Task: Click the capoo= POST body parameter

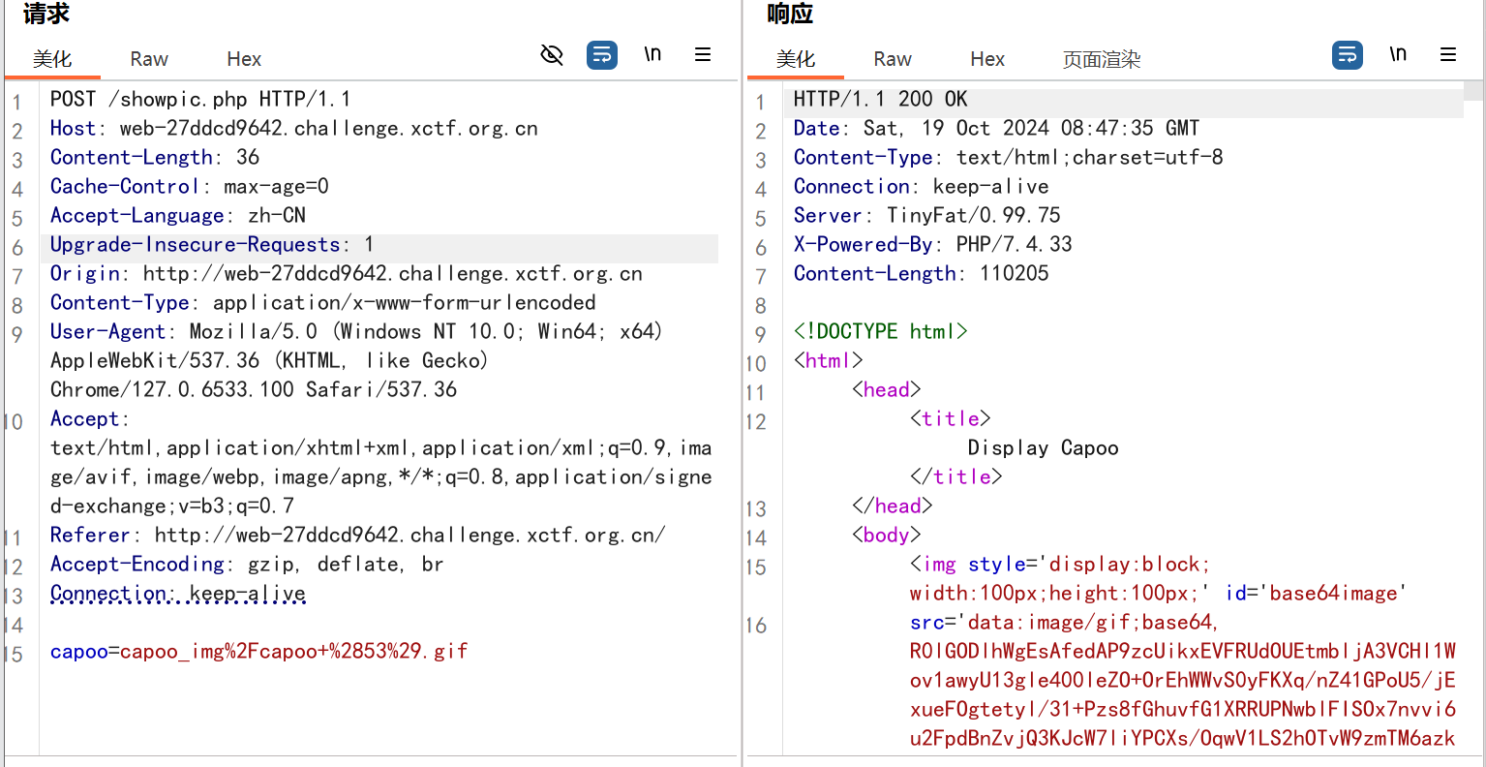Action: tap(259, 651)
